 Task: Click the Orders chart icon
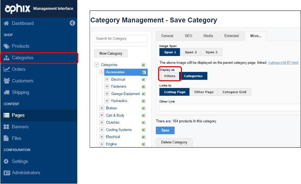coord(6,69)
